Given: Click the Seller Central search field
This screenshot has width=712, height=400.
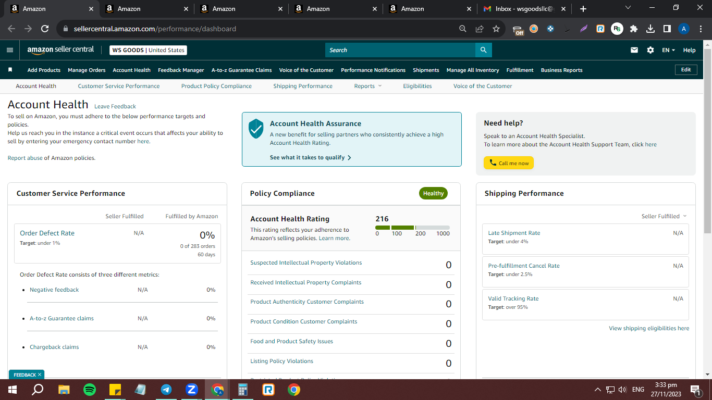Looking at the screenshot, I should [x=400, y=50].
